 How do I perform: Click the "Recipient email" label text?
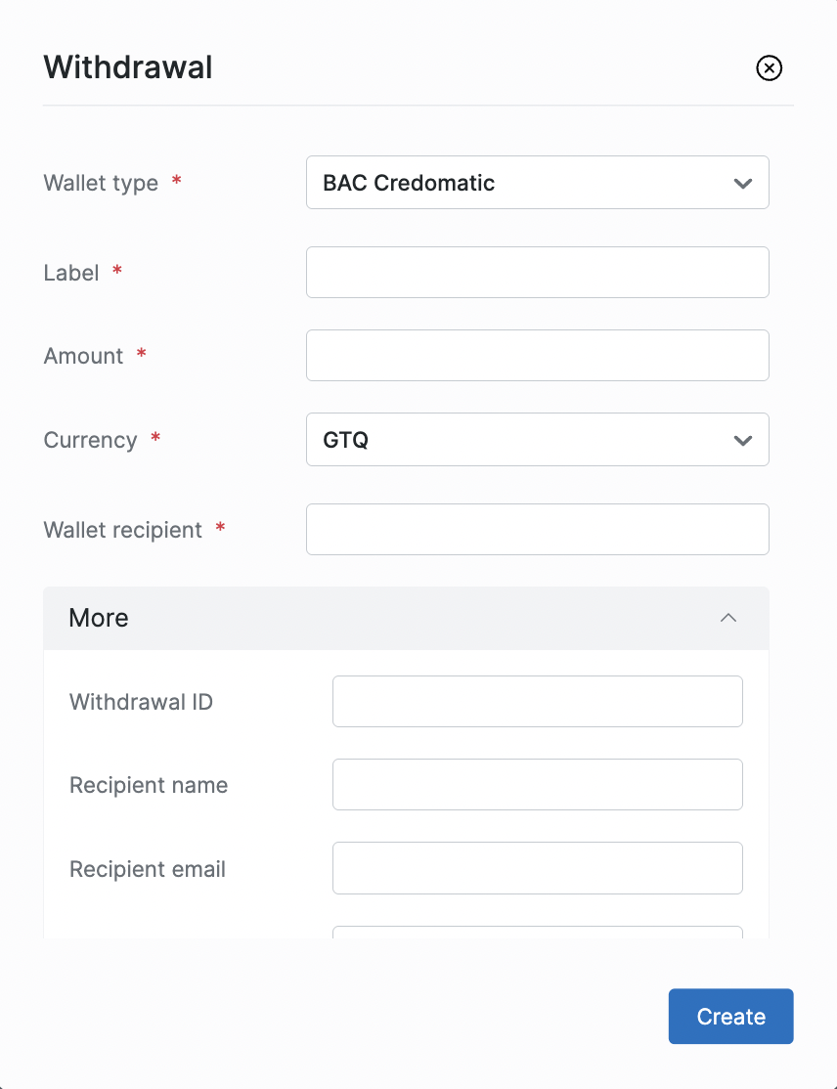pyautogui.click(x=148, y=869)
